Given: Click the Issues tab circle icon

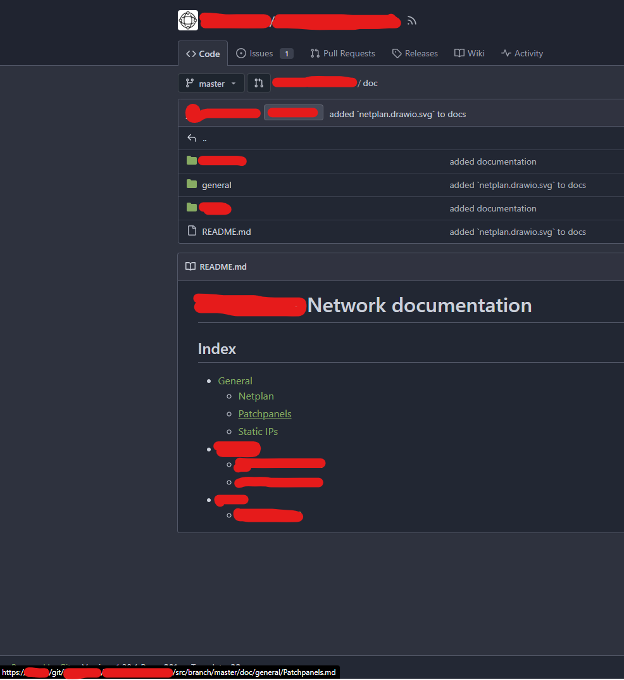Looking at the screenshot, I should pyautogui.click(x=240, y=53).
